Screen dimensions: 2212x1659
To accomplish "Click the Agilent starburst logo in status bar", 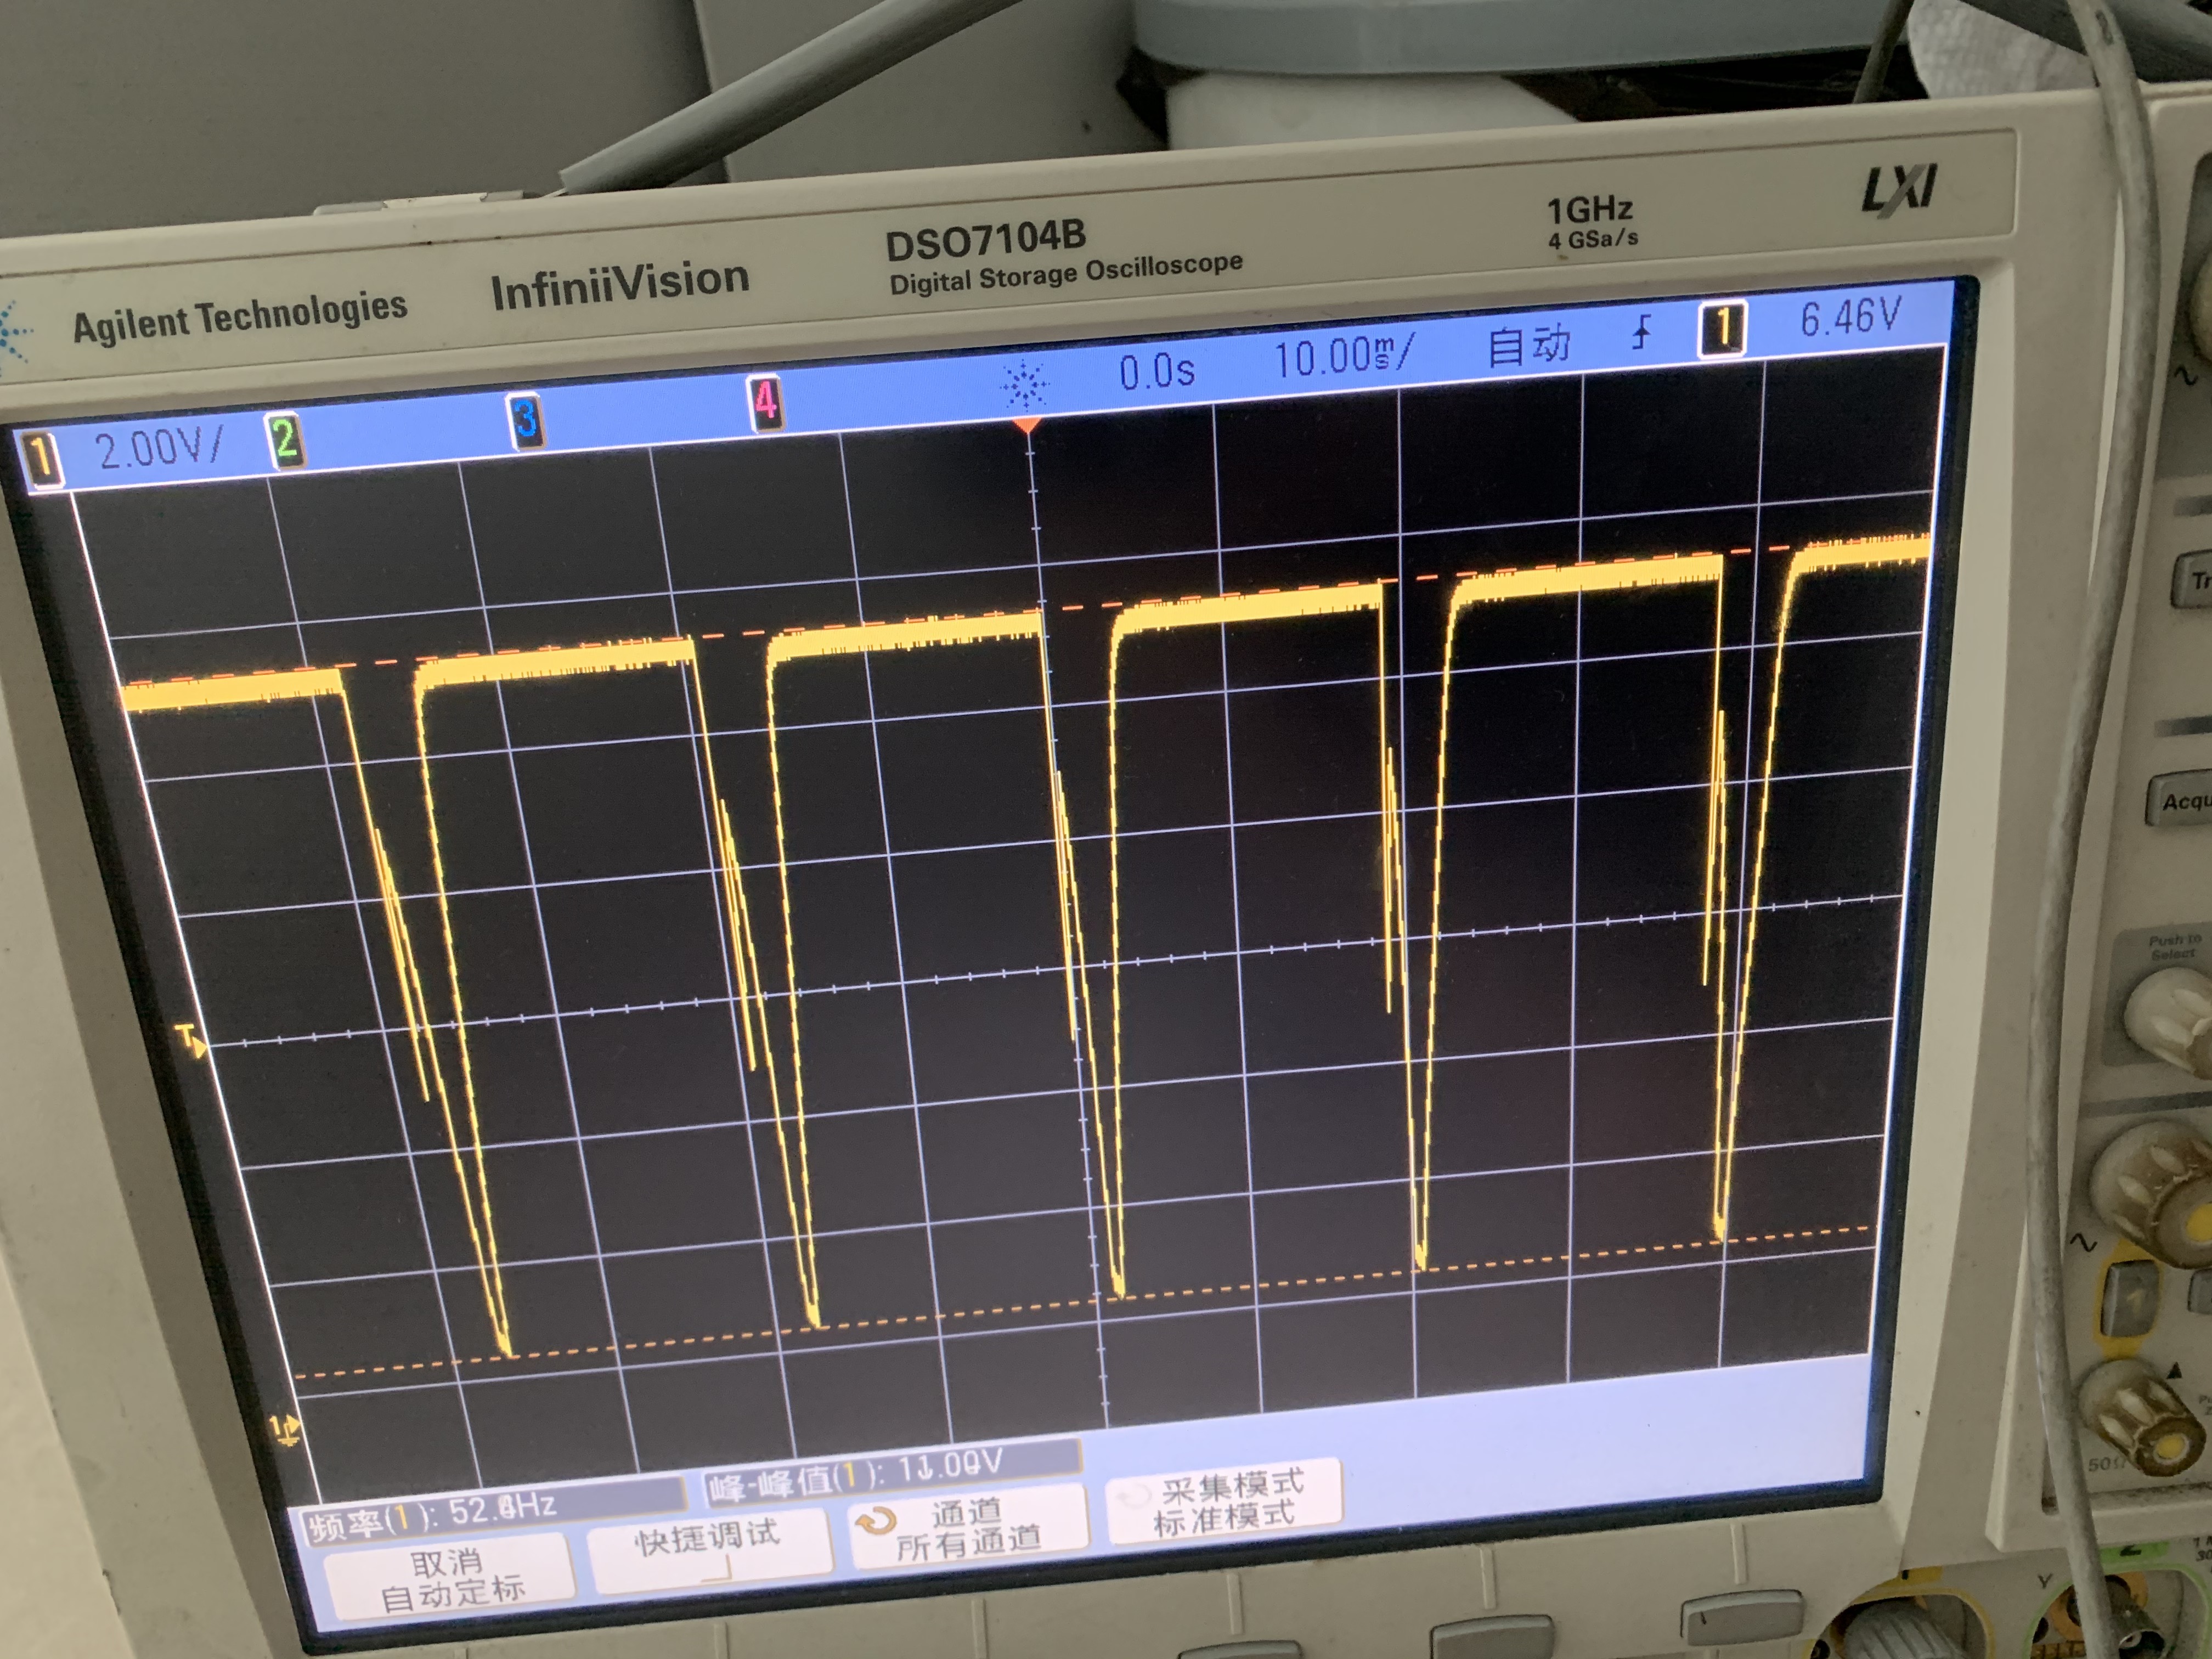I will [x=1024, y=385].
